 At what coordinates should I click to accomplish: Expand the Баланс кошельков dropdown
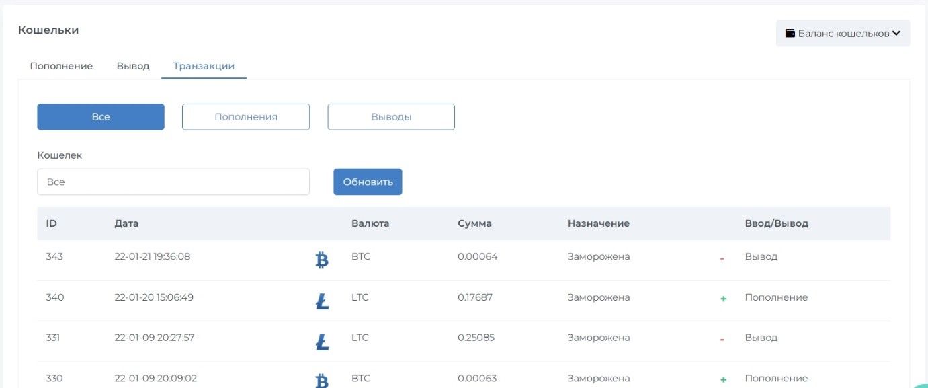pyautogui.click(x=843, y=33)
